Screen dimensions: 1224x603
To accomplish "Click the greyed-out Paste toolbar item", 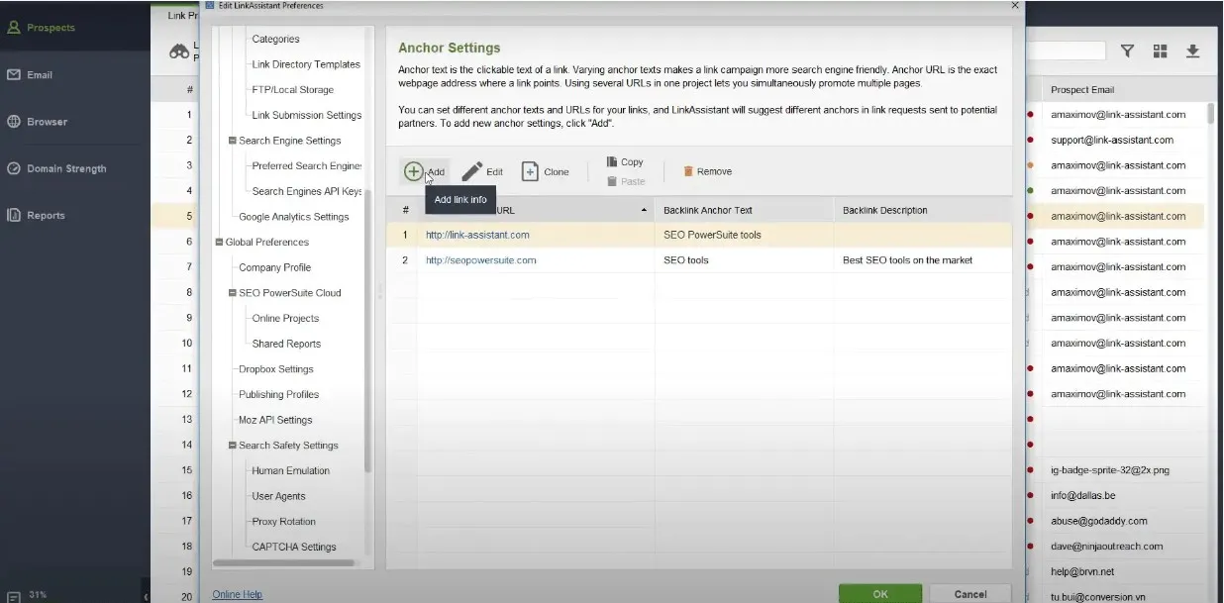I will click(x=625, y=181).
